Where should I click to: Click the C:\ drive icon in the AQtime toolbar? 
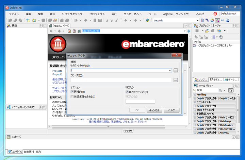click(x=223, y=20)
